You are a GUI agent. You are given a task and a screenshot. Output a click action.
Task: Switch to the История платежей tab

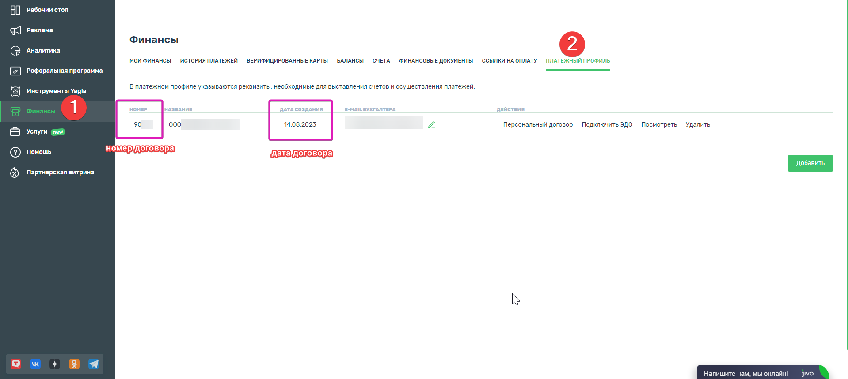(x=209, y=61)
